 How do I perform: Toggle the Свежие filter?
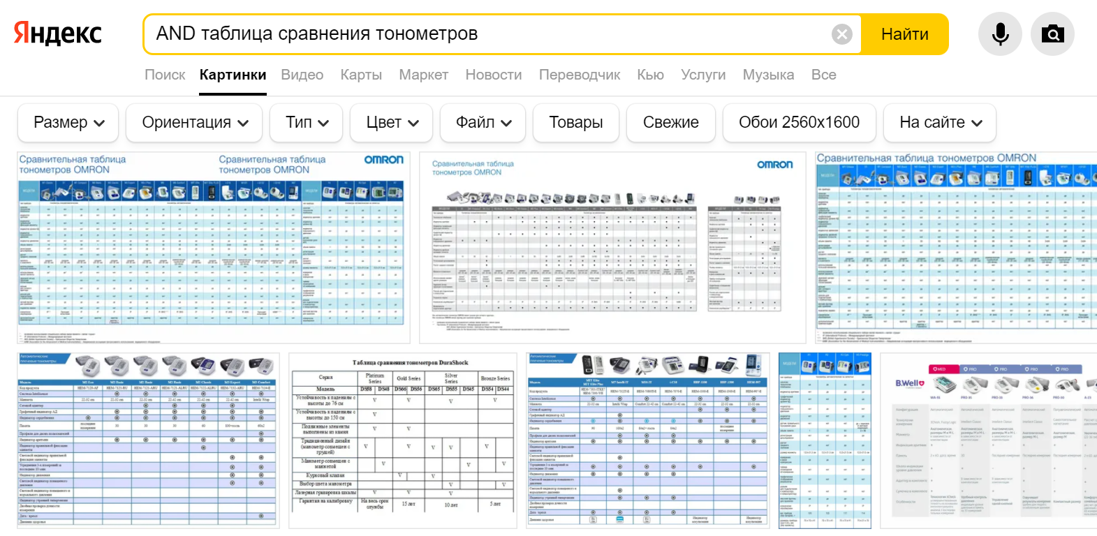(x=670, y=123)
